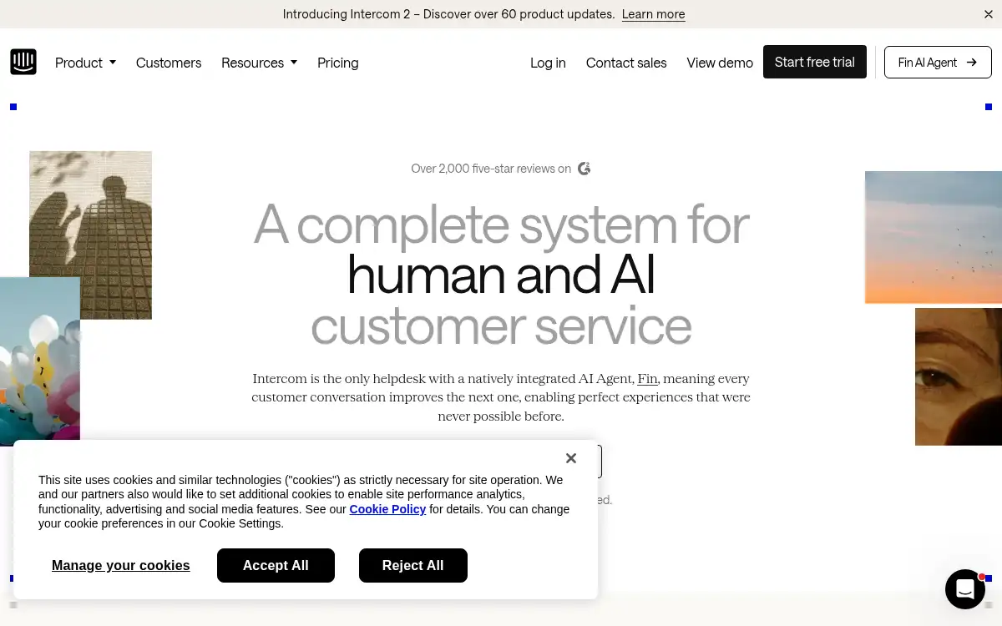Go to the Pricing page
Screen dimensions: 1002x626
pyautogui.click(x=338, y=63)
